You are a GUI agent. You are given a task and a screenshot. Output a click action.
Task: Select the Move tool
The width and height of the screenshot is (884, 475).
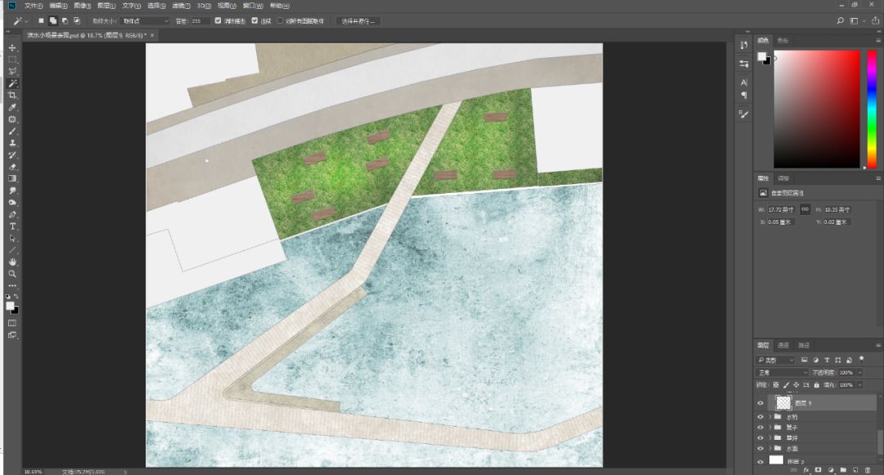point(12,48)
